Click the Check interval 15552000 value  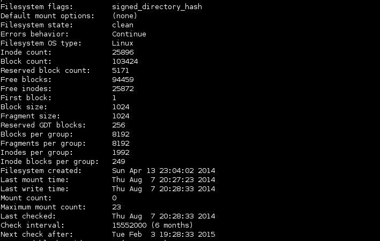(x=129, y=225)
